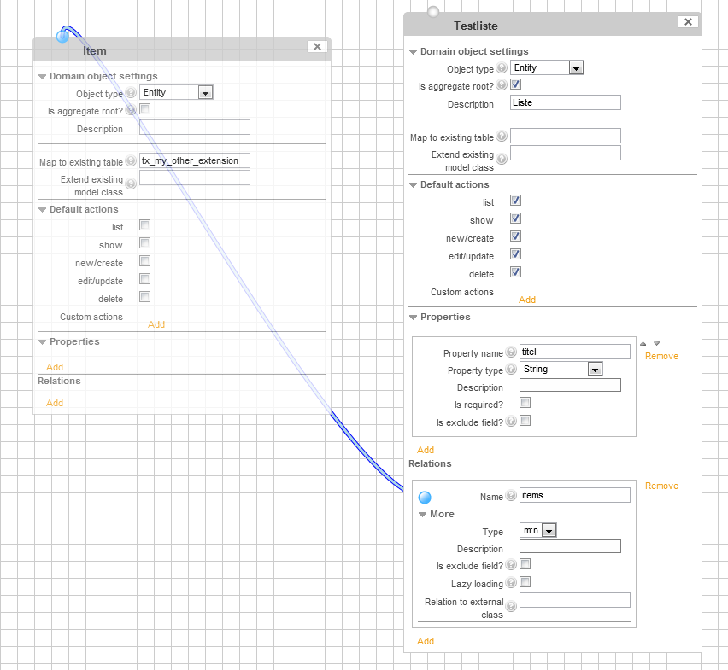This screenshot has height=670, width=728.
Task: Click help icon next to Property name
Action: pyautogui.click(x=511, y=352)
